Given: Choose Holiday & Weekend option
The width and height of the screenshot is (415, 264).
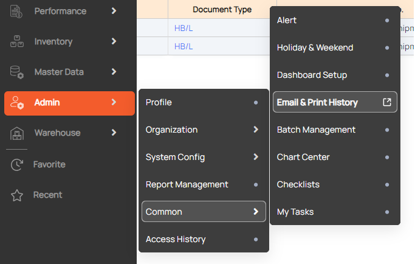Looking at the screenshot, I should (x=315, y=47).
